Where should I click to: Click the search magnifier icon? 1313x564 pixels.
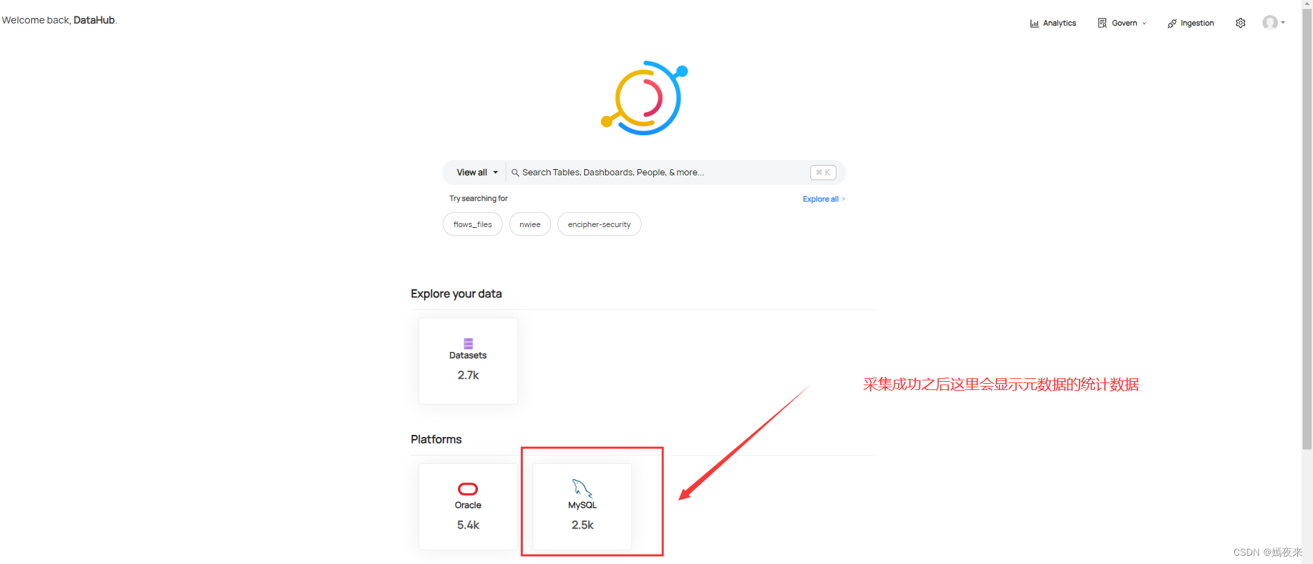coord(515,173)
